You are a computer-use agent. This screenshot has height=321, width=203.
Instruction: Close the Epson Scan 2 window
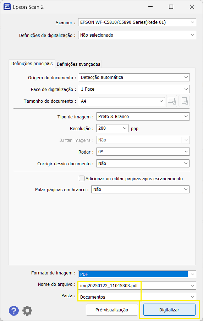click(x=192, y=7)
